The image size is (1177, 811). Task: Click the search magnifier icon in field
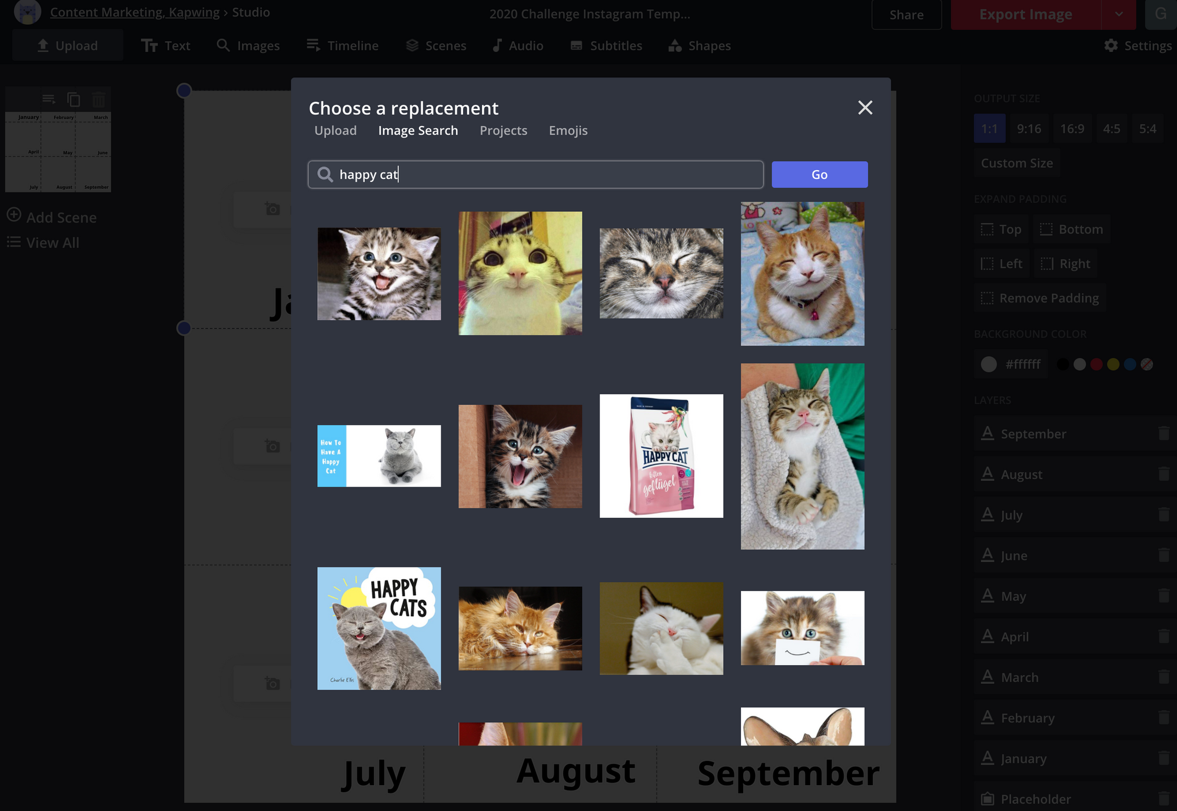(325, 175)
